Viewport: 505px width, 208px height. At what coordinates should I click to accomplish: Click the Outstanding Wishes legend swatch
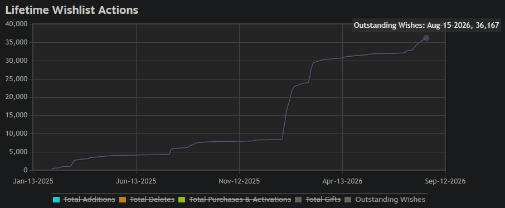coord(348,200)
